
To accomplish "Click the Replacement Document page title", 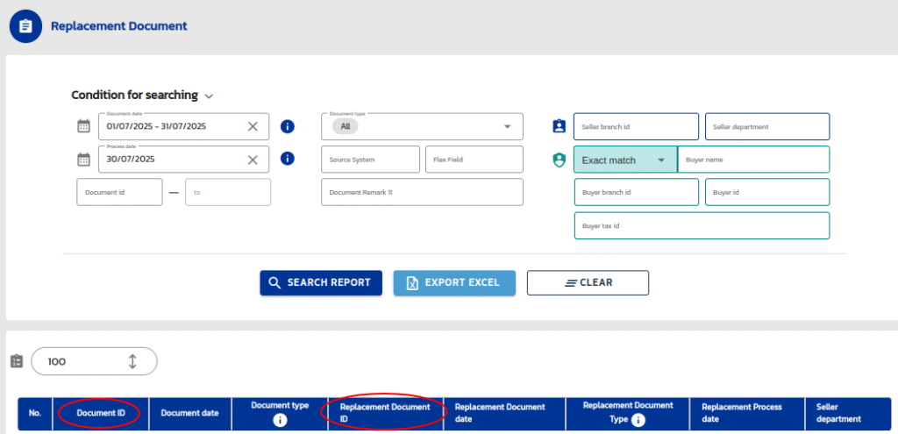I will point(119,25).
